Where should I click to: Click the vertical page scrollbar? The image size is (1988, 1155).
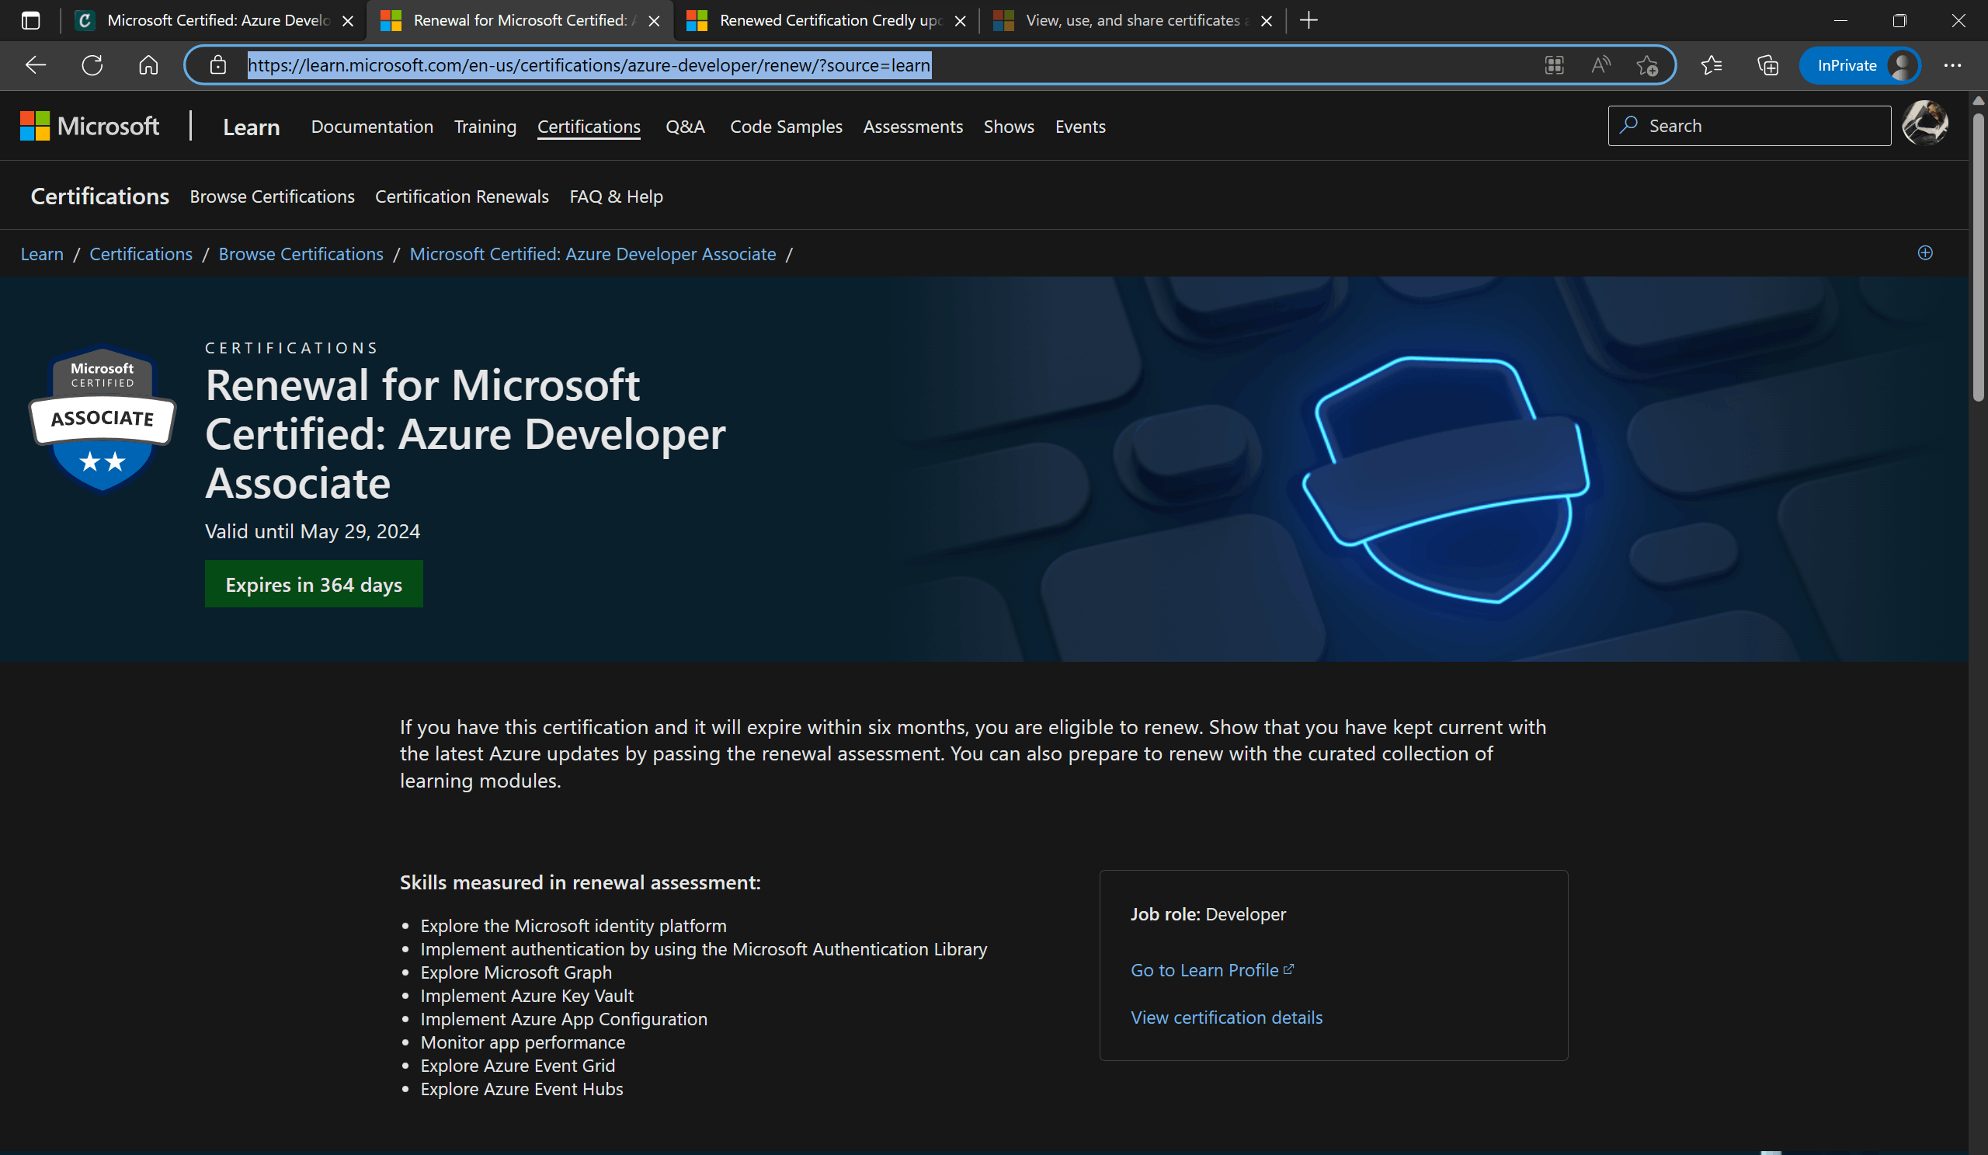[1978, 256]
